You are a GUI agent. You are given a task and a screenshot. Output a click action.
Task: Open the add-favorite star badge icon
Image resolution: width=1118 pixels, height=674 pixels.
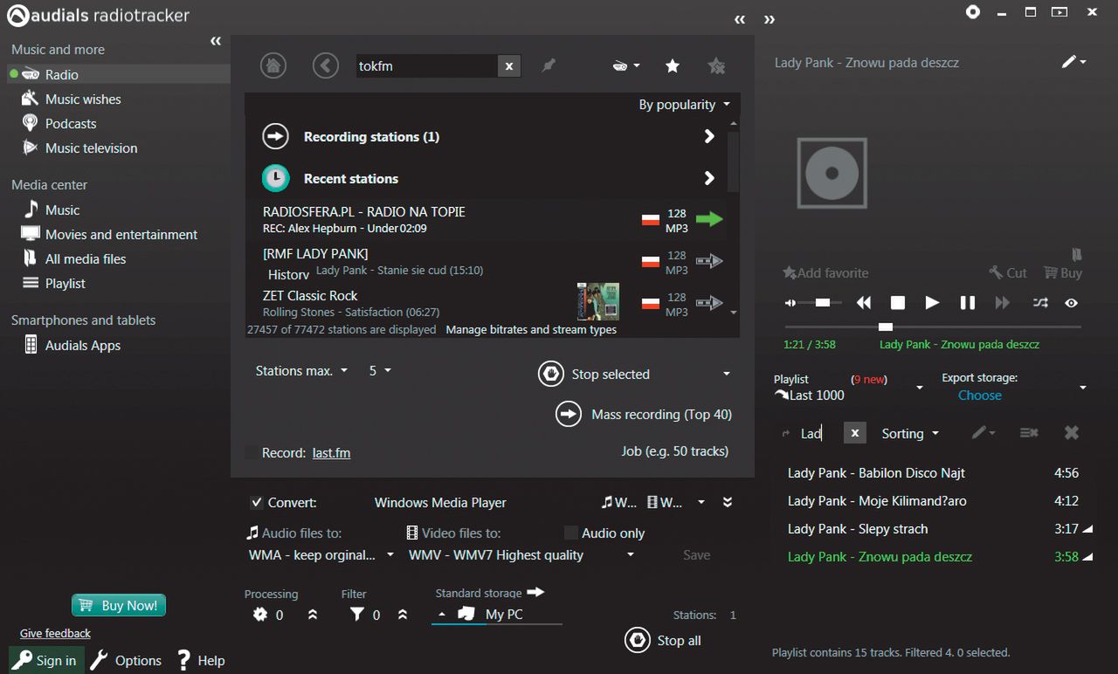point(716,65)
